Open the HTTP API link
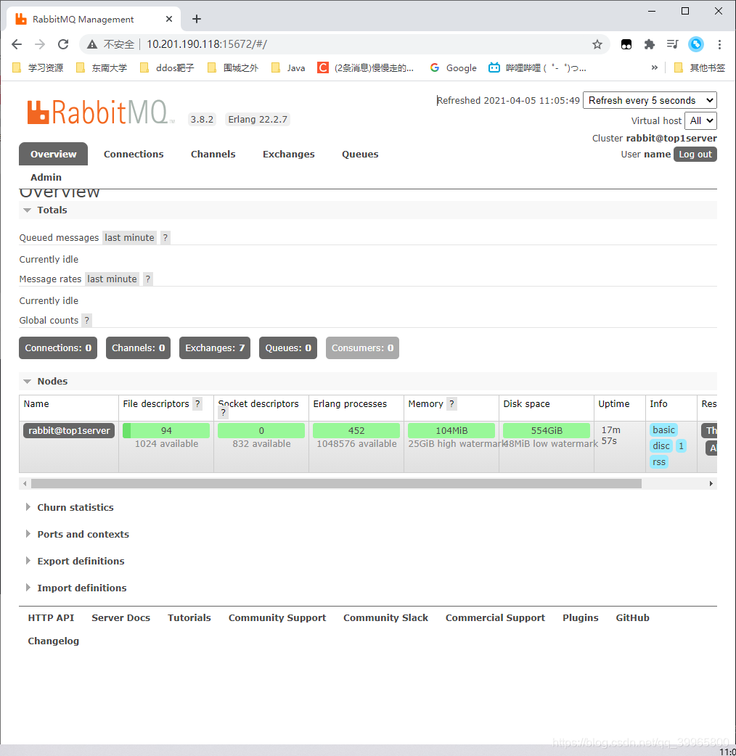 tap(51, 618)
